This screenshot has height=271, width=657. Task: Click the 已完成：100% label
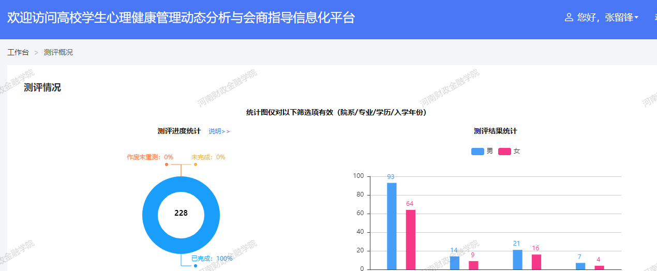[x=212, y=259]
